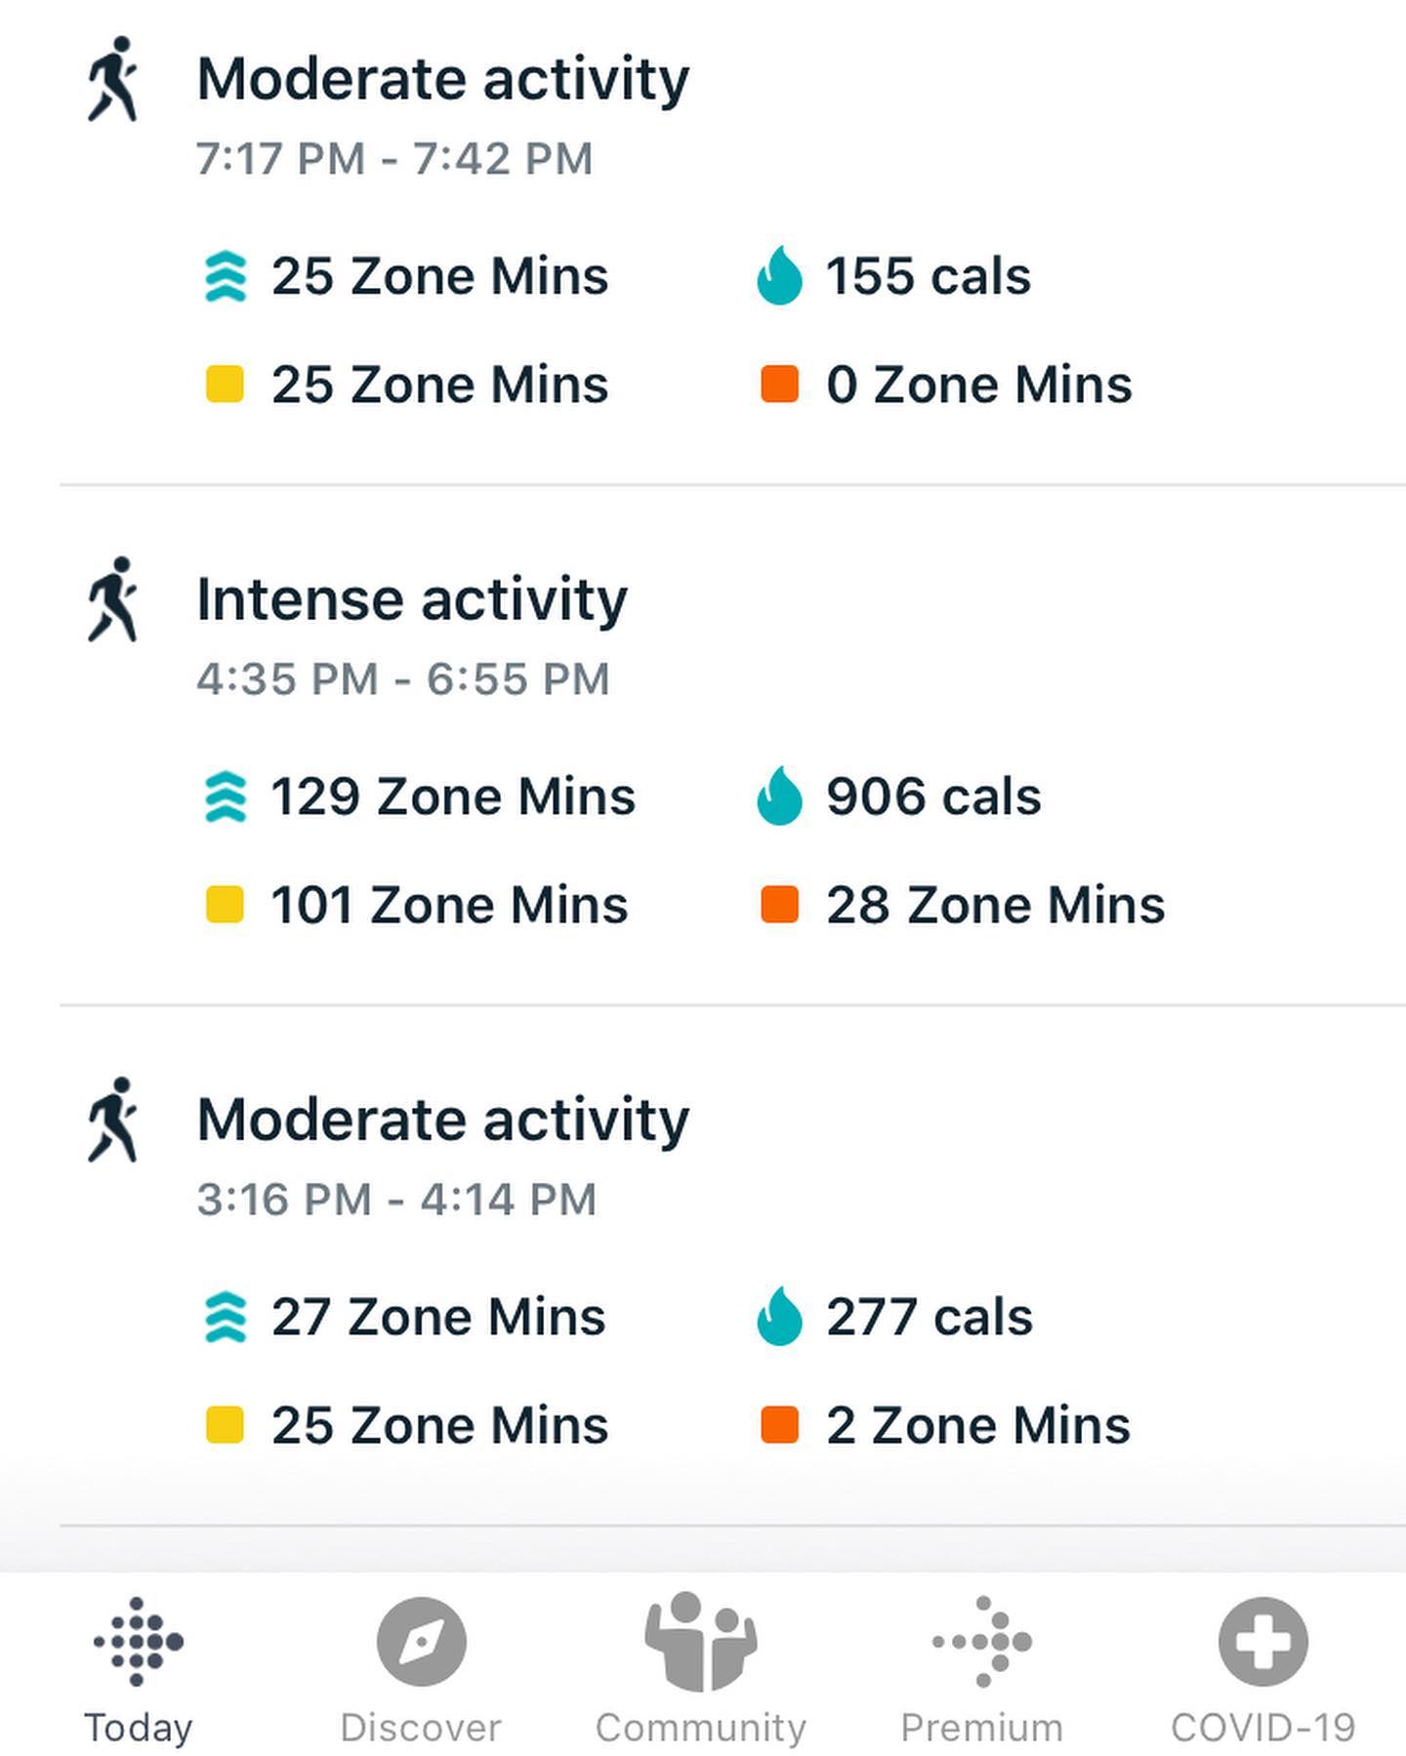Tap the flame icon beside 906 cals

tap(779, 796)
